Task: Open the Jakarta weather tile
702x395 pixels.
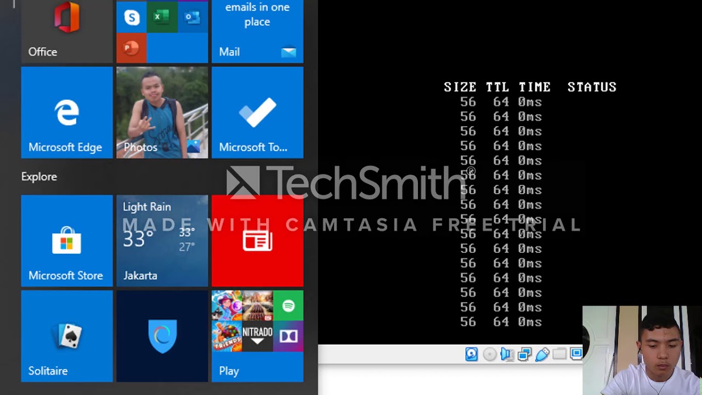Action: [x=162, y=241]
